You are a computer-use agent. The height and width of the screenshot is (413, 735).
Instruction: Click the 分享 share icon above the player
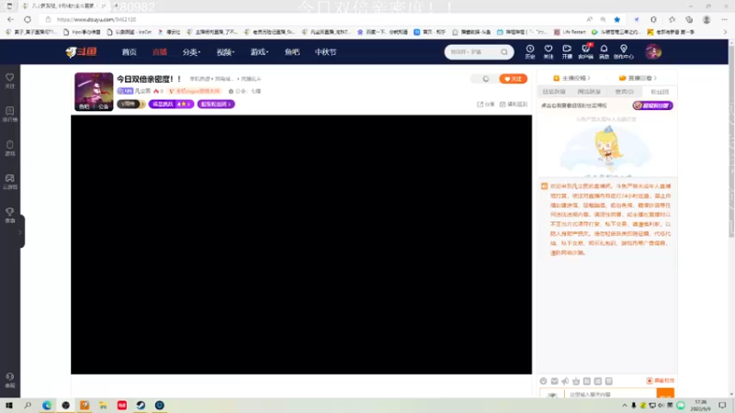486,104
